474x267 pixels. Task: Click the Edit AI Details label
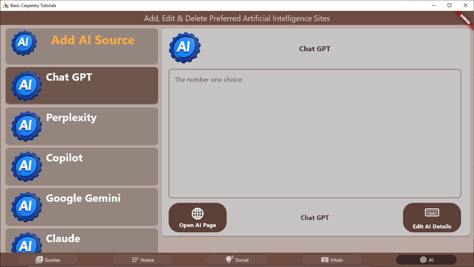(x=432, y=226)
